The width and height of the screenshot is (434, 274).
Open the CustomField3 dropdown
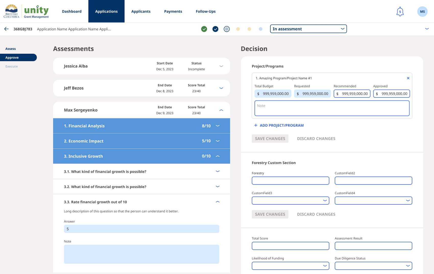tap(290, 201)
